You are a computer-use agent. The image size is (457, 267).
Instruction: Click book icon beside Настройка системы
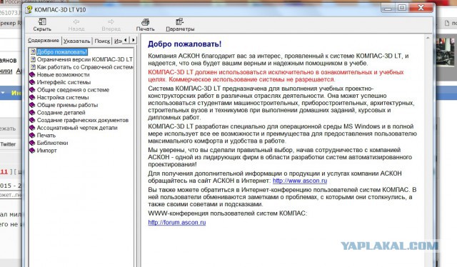click(x=32, y=97)
